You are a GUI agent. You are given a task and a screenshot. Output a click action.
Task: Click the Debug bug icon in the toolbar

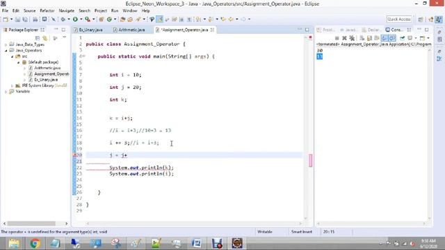(x=63, y=19)
